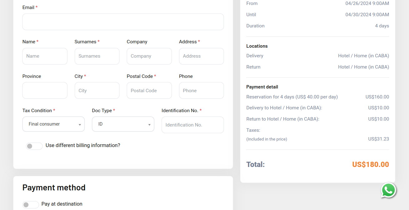Click the Province selection field

click(45, 91)
